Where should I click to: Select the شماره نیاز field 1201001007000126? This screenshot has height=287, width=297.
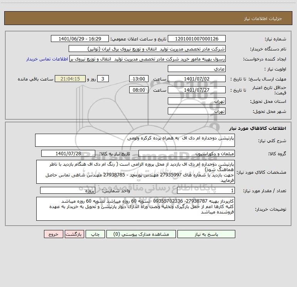click(197, 39)
